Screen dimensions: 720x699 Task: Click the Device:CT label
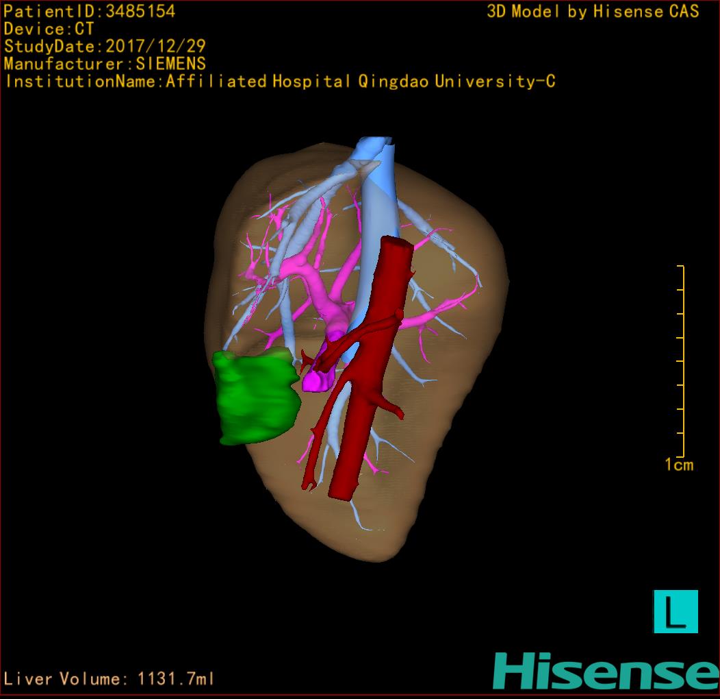(x=49, y=29)
